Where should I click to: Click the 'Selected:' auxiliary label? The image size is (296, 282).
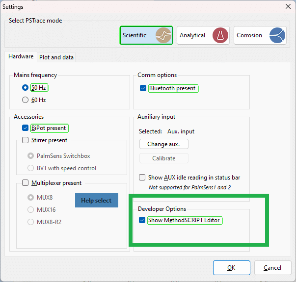150,131
